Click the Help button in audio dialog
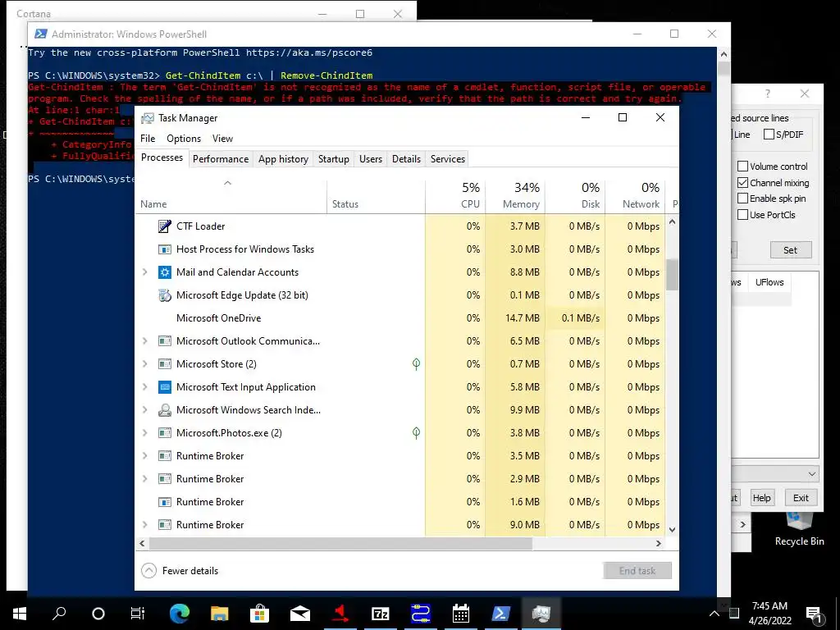 [761, 498]
